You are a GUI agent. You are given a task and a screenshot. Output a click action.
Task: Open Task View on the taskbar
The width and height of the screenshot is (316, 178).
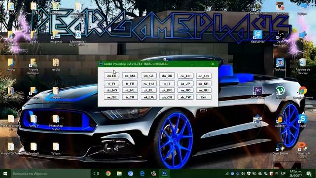(96, 174)
